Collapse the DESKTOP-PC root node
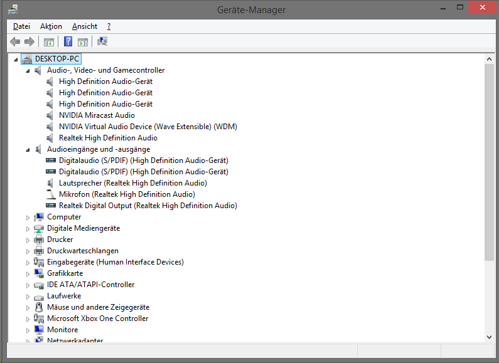 click(16, 59)
